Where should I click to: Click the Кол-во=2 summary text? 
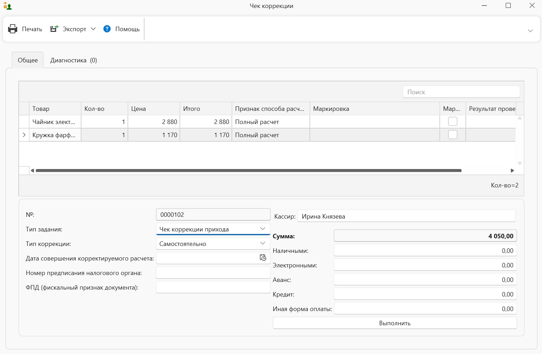pos(505,185)
